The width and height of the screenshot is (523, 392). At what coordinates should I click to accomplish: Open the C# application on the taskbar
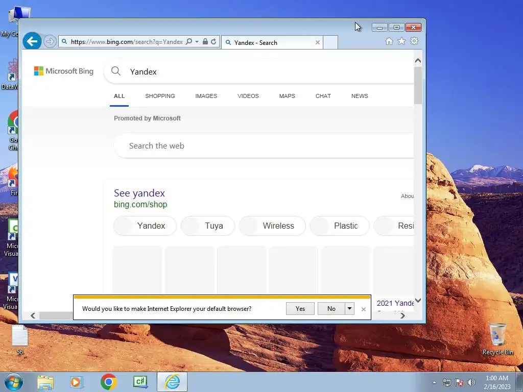pos(140,382)
